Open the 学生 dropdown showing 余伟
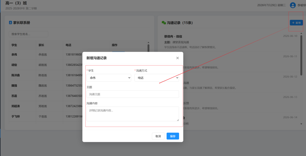Screen dimensions: 306x156 pyautogui.click(x=109, y=78)
